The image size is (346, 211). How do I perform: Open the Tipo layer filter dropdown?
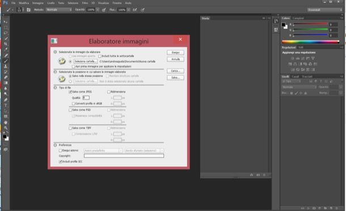pos(292,82)
